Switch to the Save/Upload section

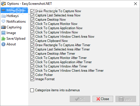(x=16, y=39)
